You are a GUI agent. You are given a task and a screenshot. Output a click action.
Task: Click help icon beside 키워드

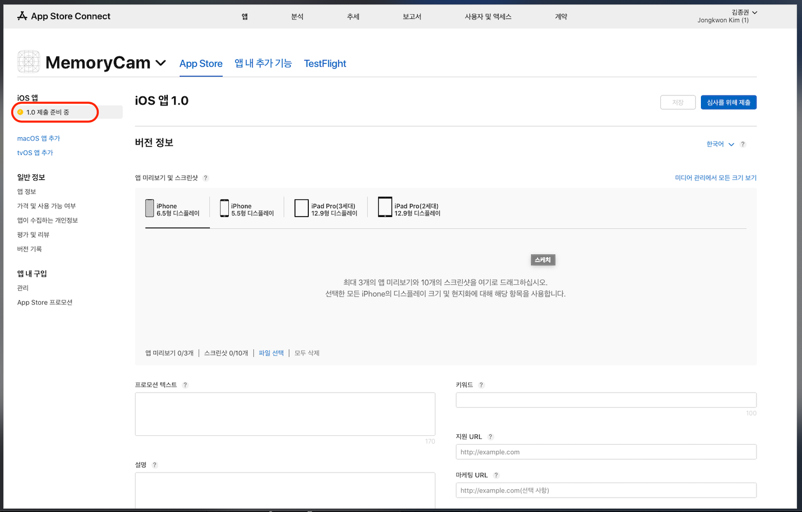pyautogui.click(x=481, y=385)
